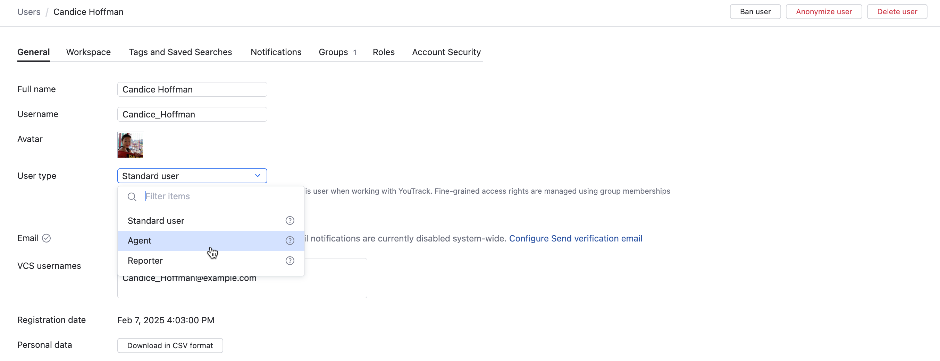Pick Standard user from the dropdown list
The image size is (940, 361).
[156, 220]
